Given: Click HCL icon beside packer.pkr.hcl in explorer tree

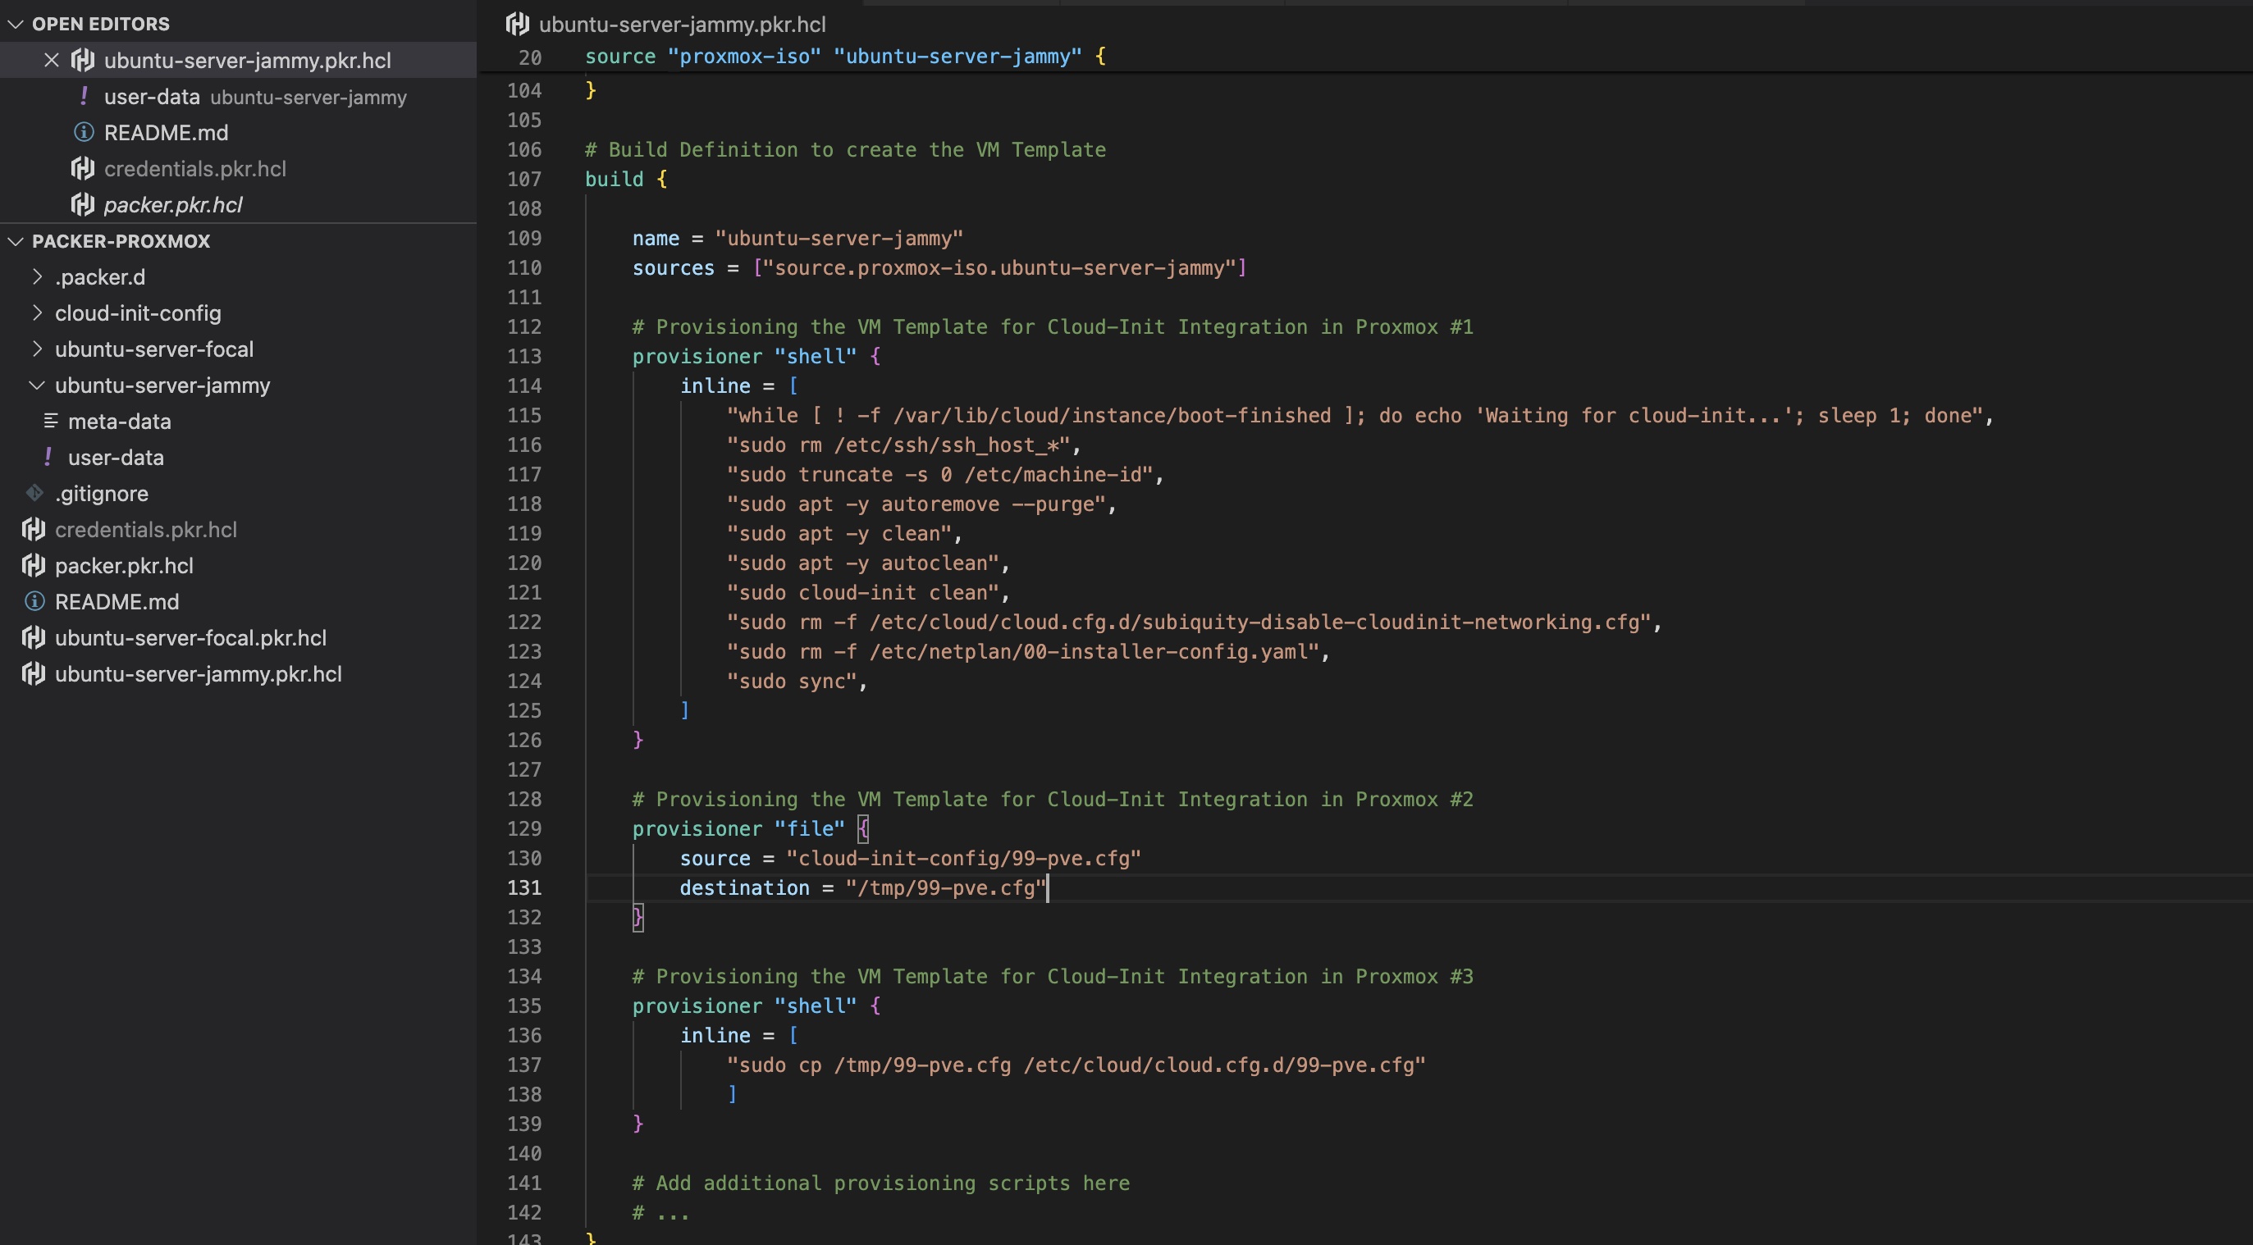Looking at the screenshot, I should click(x=34, y=565).
